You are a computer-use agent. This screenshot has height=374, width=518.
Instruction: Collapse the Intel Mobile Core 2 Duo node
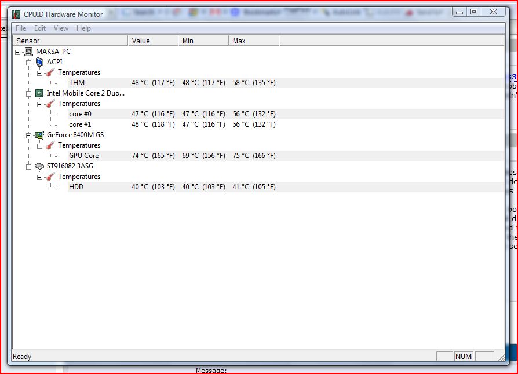pyautogui.click(x=29, y=94)
